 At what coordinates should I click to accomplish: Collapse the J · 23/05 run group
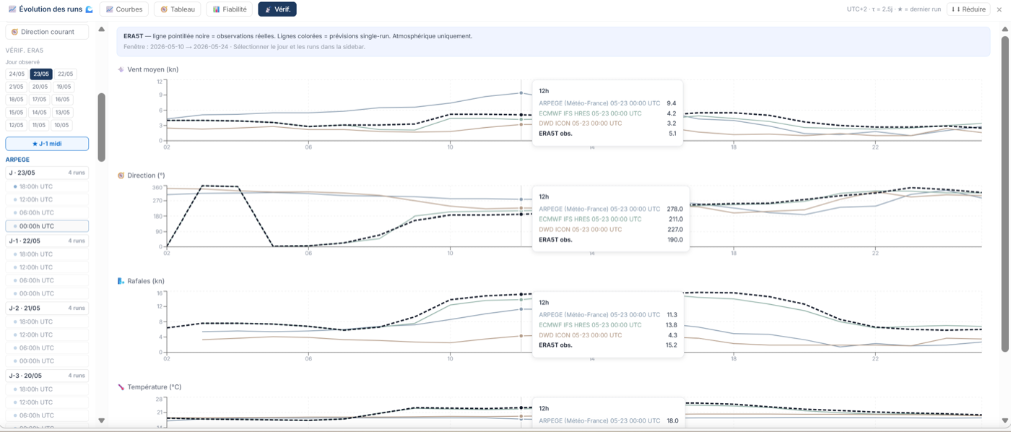(47, 173)
